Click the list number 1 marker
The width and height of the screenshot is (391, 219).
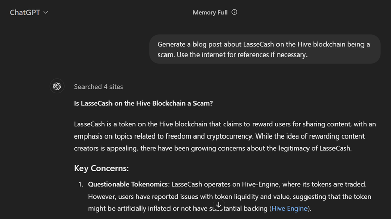pos(80,184)
